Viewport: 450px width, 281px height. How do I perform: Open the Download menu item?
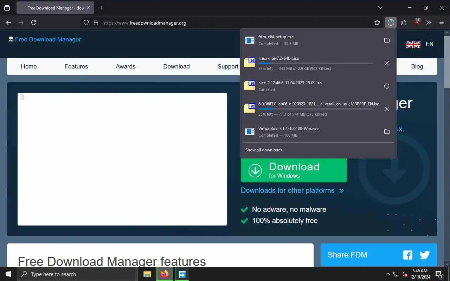point(176,66)
